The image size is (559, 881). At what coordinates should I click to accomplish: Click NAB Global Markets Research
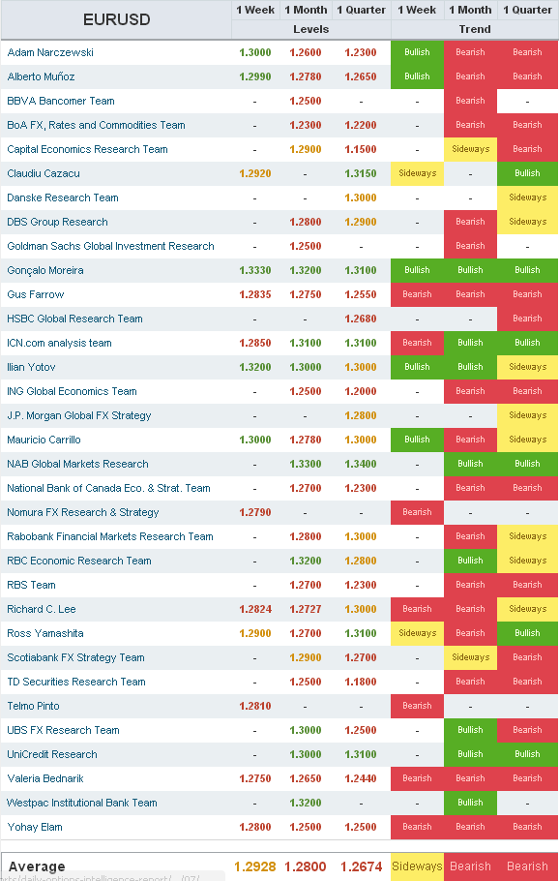[x=78, y=463]
